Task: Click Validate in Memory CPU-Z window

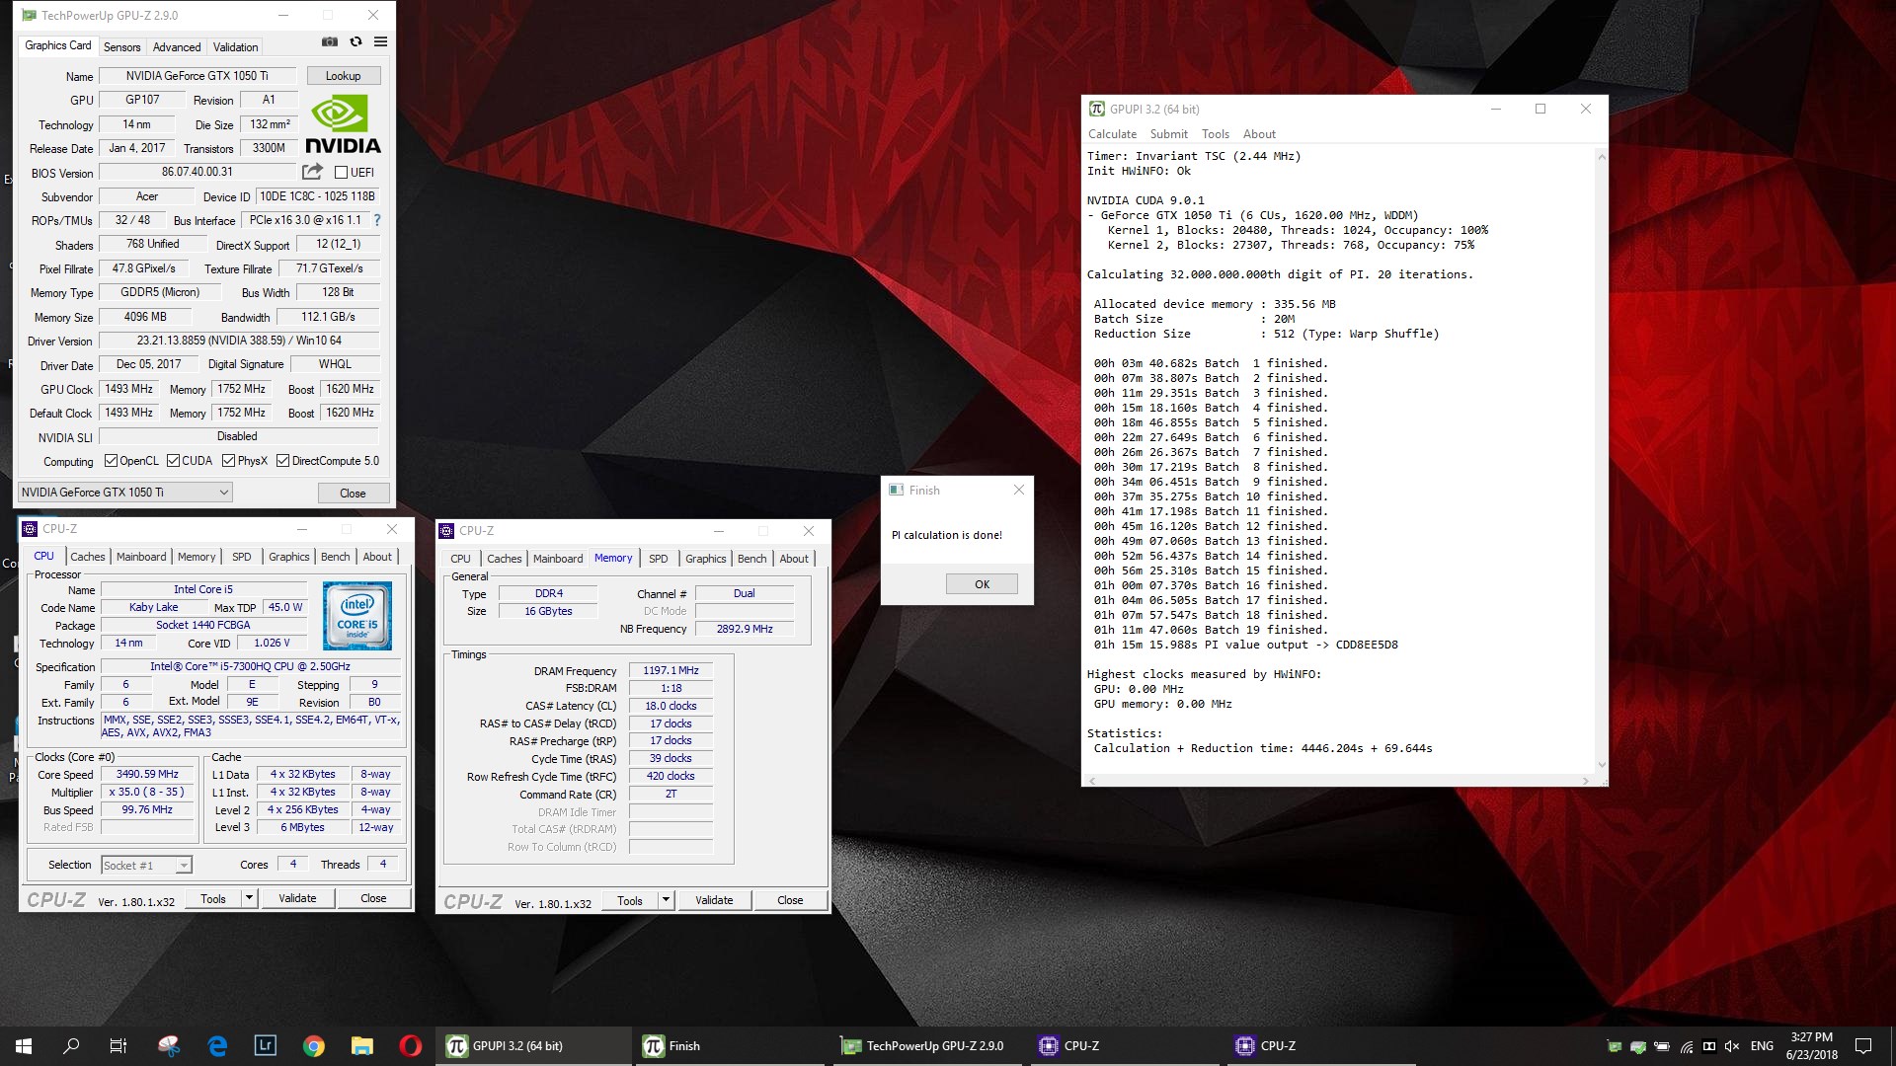Action: click(714, 900)
